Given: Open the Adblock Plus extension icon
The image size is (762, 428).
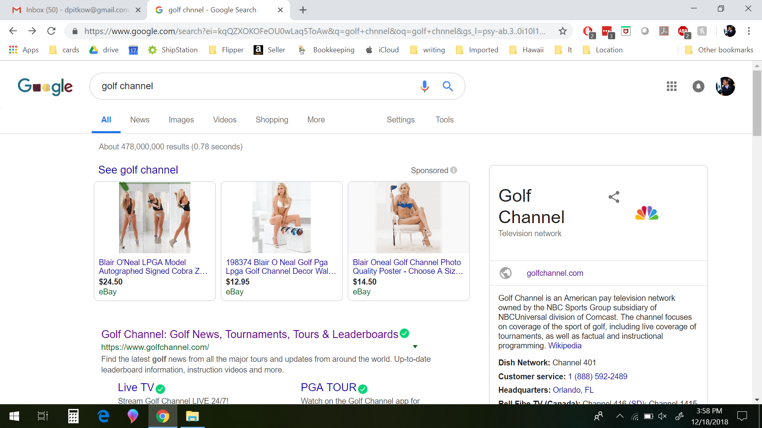Looking at the screenshot, I should coord(683,31).
